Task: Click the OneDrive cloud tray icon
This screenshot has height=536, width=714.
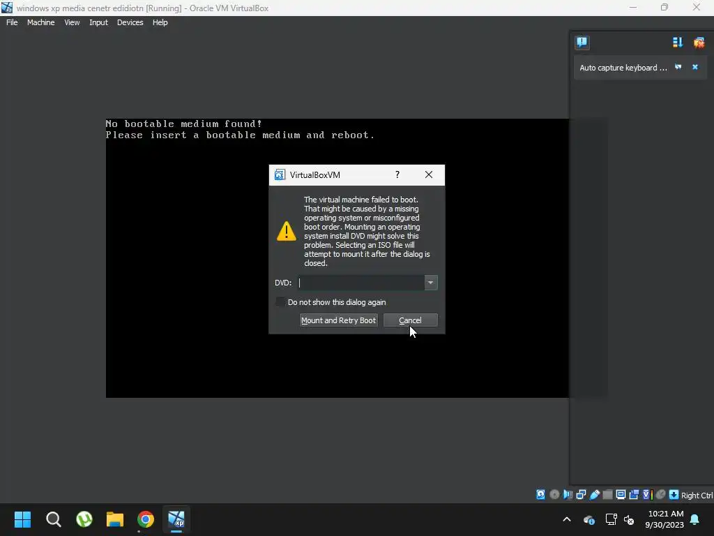Action: click(x=589, y=519)
